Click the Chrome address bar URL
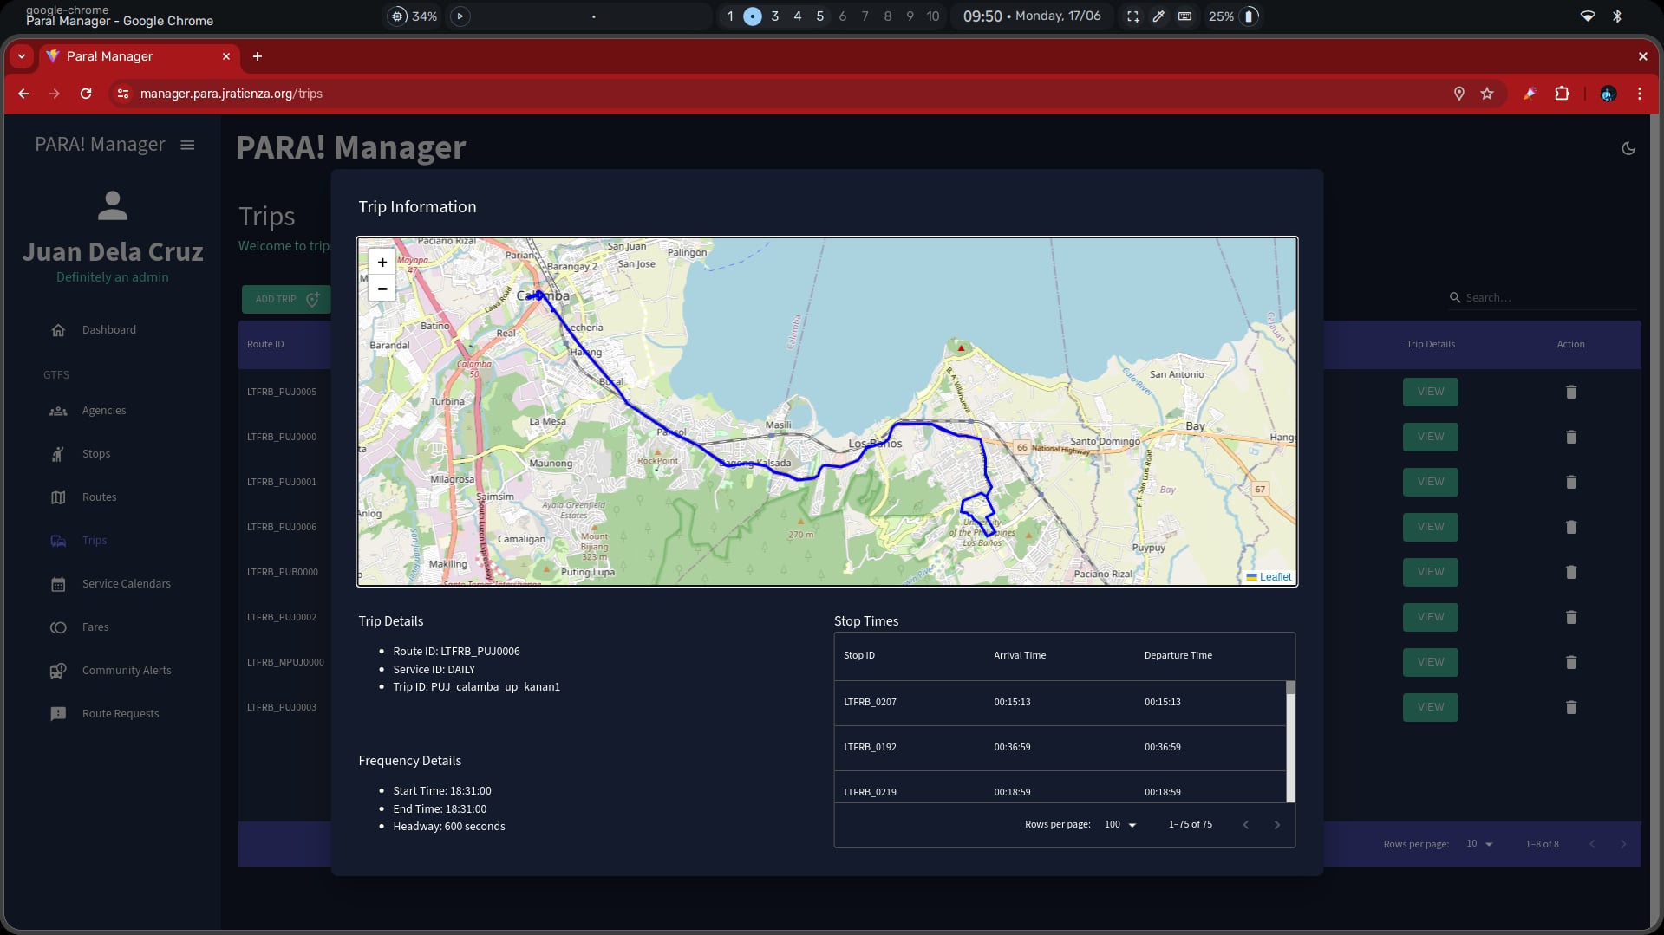The height and width of the screenshot is (935, 1664). click(231, 94)
